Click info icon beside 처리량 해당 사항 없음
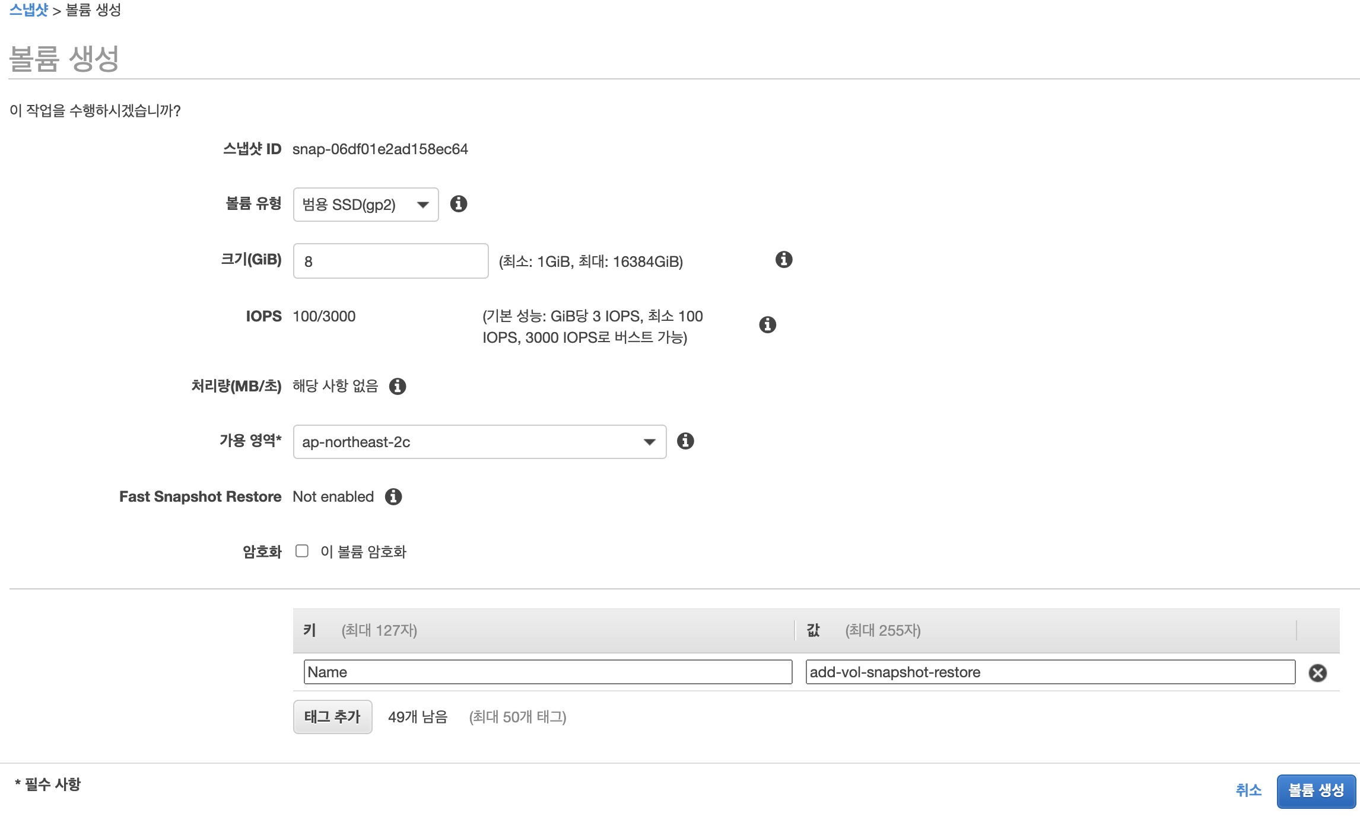This screenshot has width=1360, height=816. point(397,387)
